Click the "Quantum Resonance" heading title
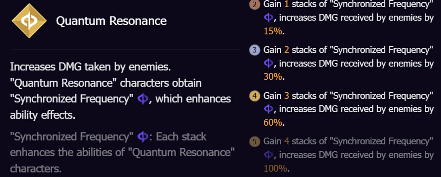Screen dimensions: 441x177 pos(111,21)
